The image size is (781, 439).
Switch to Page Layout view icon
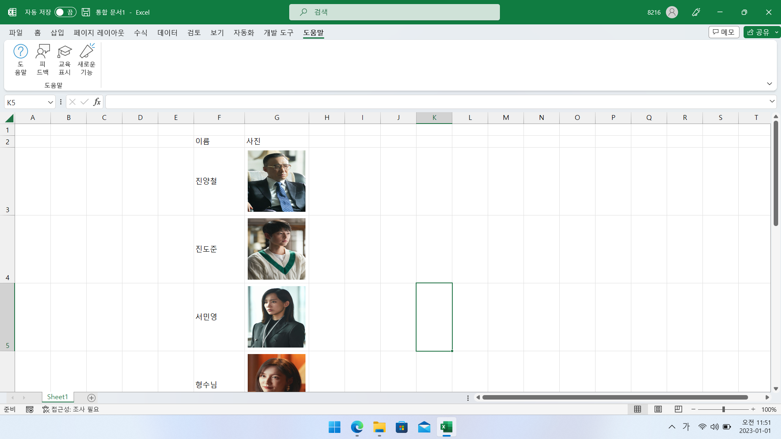coord(658,409)
